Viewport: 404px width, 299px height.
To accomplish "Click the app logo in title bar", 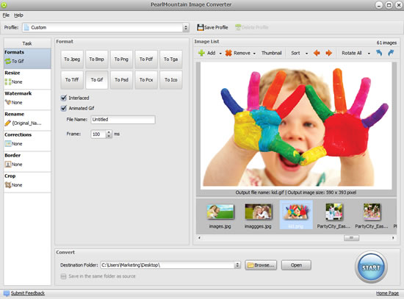I will coord(4,4).
